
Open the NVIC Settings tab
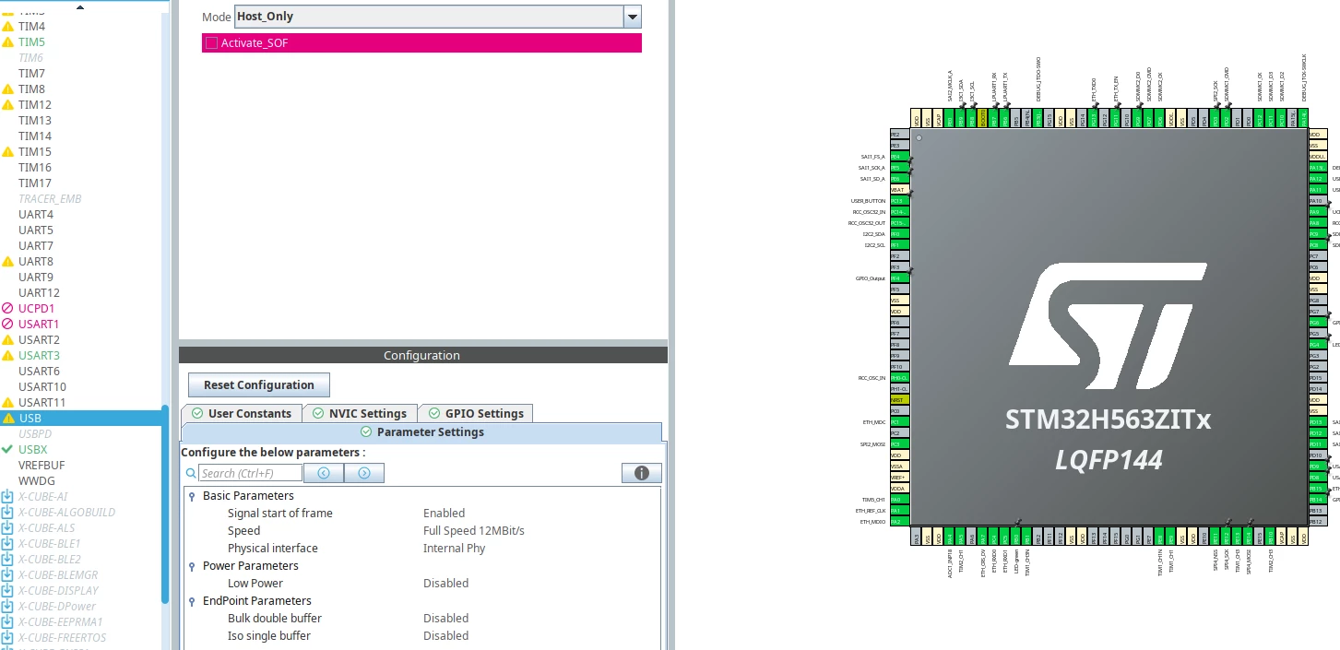tap(360, 413)
